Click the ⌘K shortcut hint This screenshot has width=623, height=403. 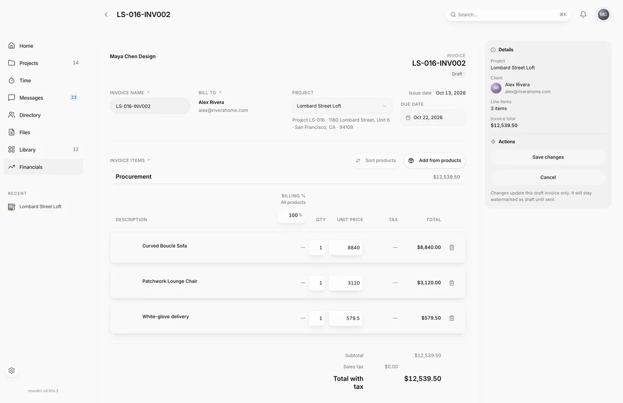563,15
